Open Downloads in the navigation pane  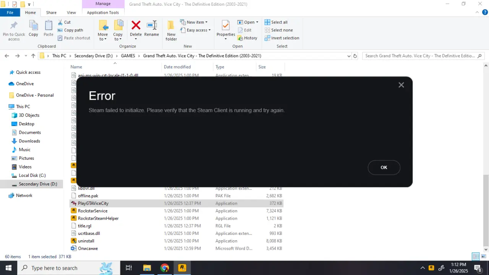point(29,141)
